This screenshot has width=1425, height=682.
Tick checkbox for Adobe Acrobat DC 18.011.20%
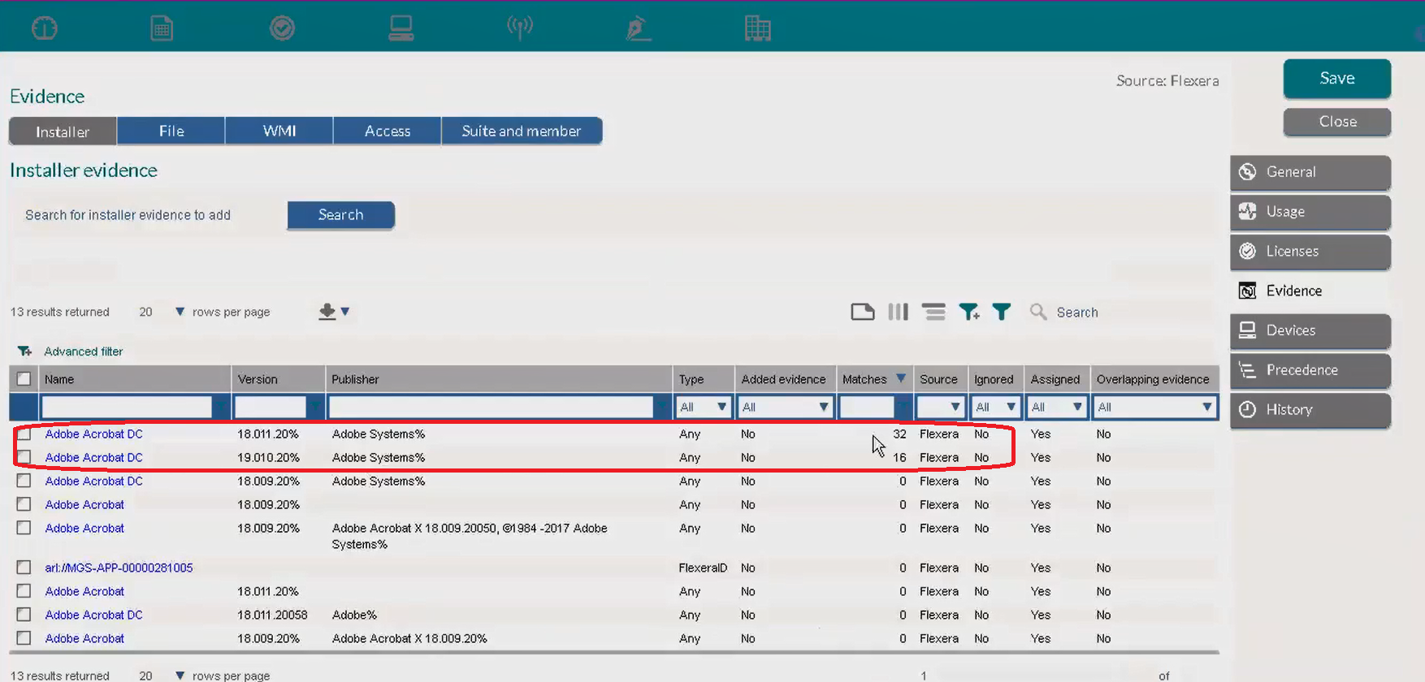tap(24, 434)
